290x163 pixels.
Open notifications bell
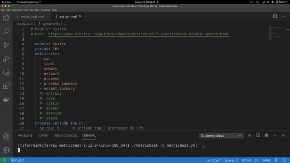coord(284,160)
